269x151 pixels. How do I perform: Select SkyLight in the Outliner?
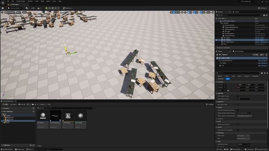(227, 31)
